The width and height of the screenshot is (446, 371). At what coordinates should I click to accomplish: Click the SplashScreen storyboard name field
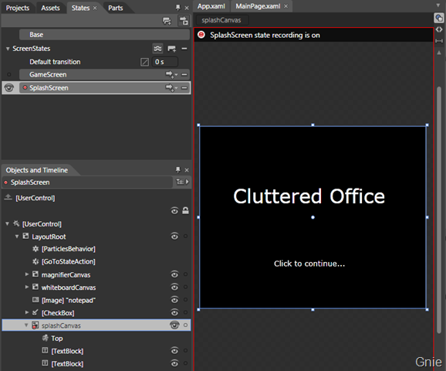click(88, 182)
